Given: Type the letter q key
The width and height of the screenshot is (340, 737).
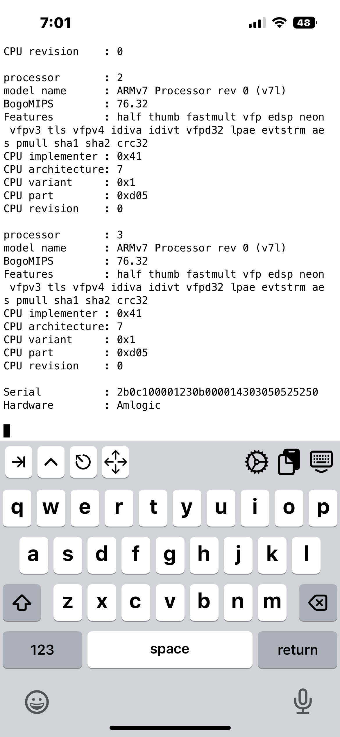Looking at the screenshot, I should point(17,508).
